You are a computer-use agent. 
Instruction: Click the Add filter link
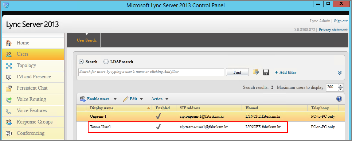[x=286, y=72]
